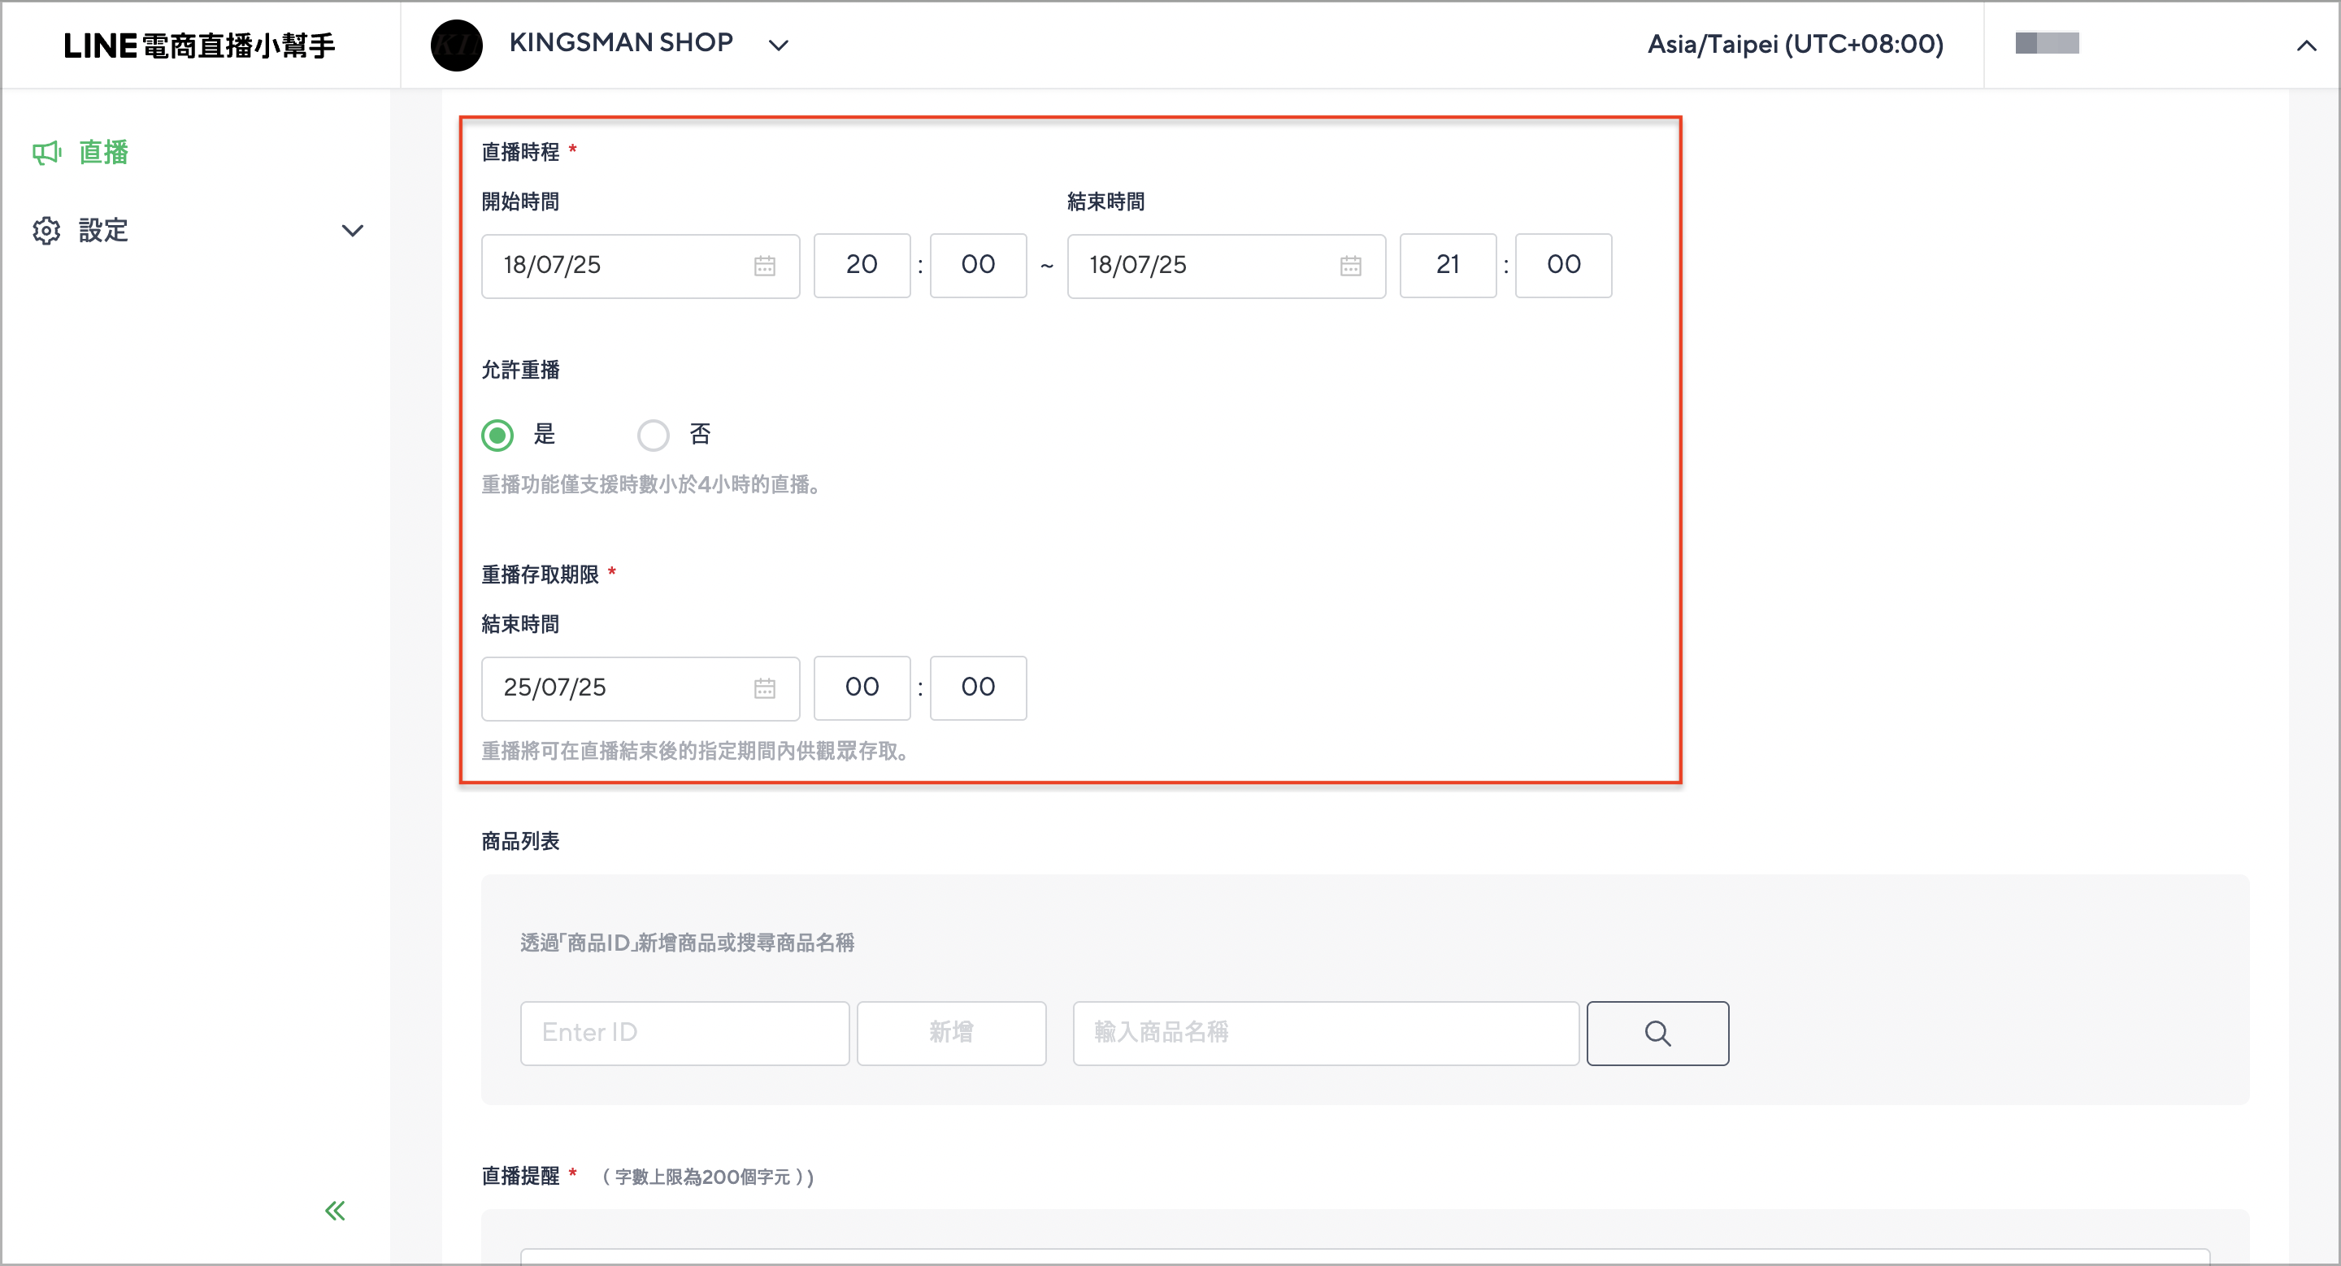Viewport: 2341px width, 1266px height.
Task: Collapse sidebar with double-chevron icon
Action: (x=336, y=1211)
